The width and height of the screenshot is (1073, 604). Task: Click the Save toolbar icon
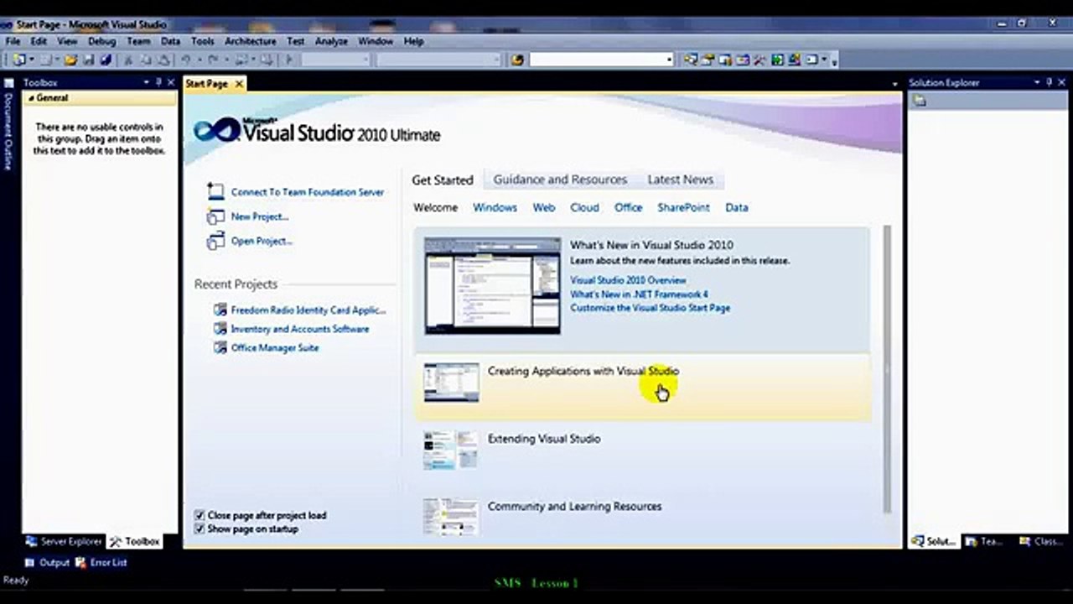[88, 60]
